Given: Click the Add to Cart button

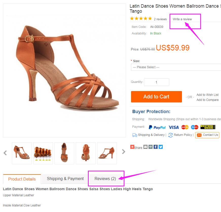Looking at the screenshot, I should coord(156,97).
